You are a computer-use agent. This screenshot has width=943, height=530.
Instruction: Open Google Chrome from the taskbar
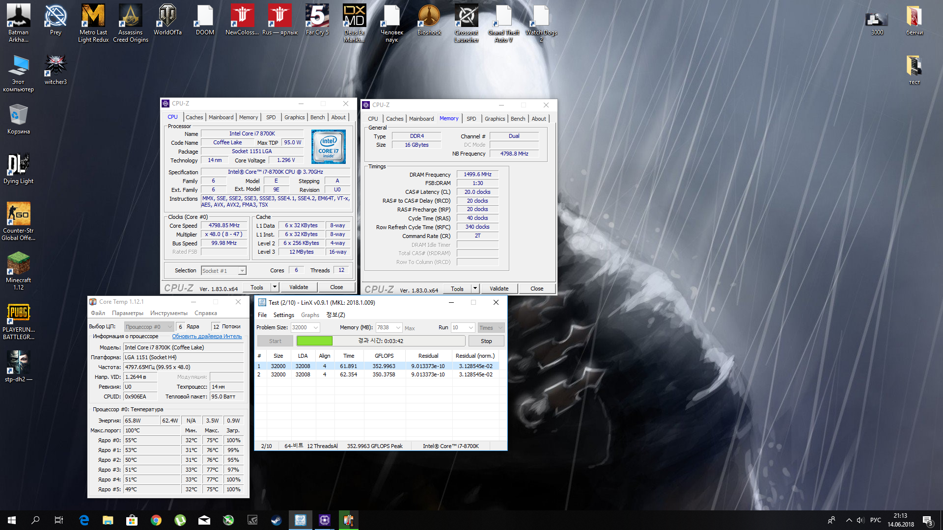point(156,520)
